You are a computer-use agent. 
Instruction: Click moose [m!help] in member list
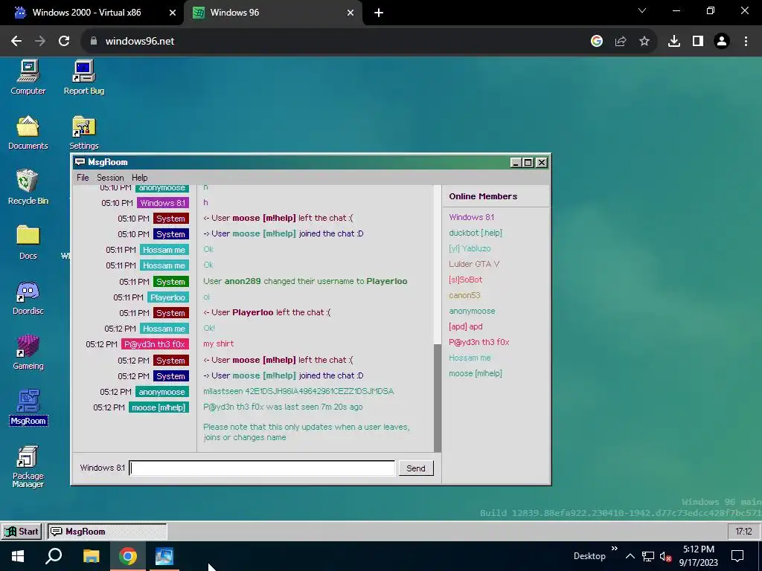click(476, 373)
